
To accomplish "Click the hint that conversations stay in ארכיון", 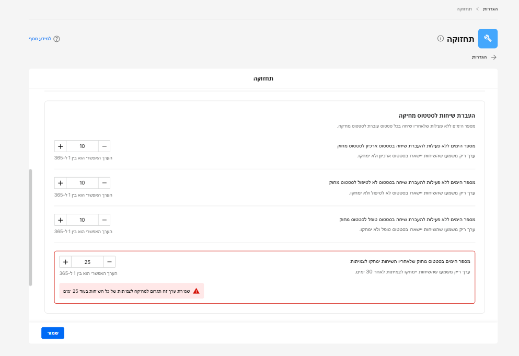I will point(416,156).
